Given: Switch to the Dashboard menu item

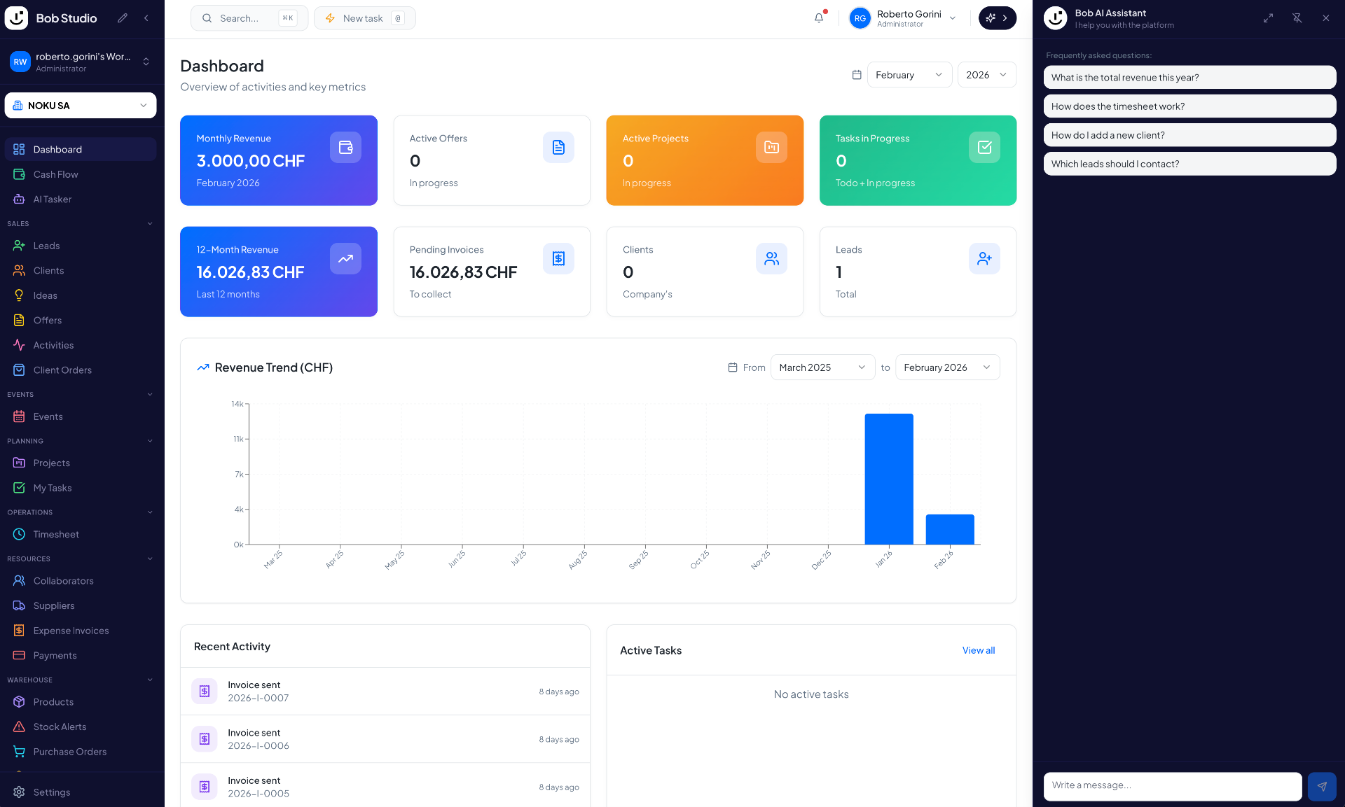Looking at the screenshot, I should (57, 149).
